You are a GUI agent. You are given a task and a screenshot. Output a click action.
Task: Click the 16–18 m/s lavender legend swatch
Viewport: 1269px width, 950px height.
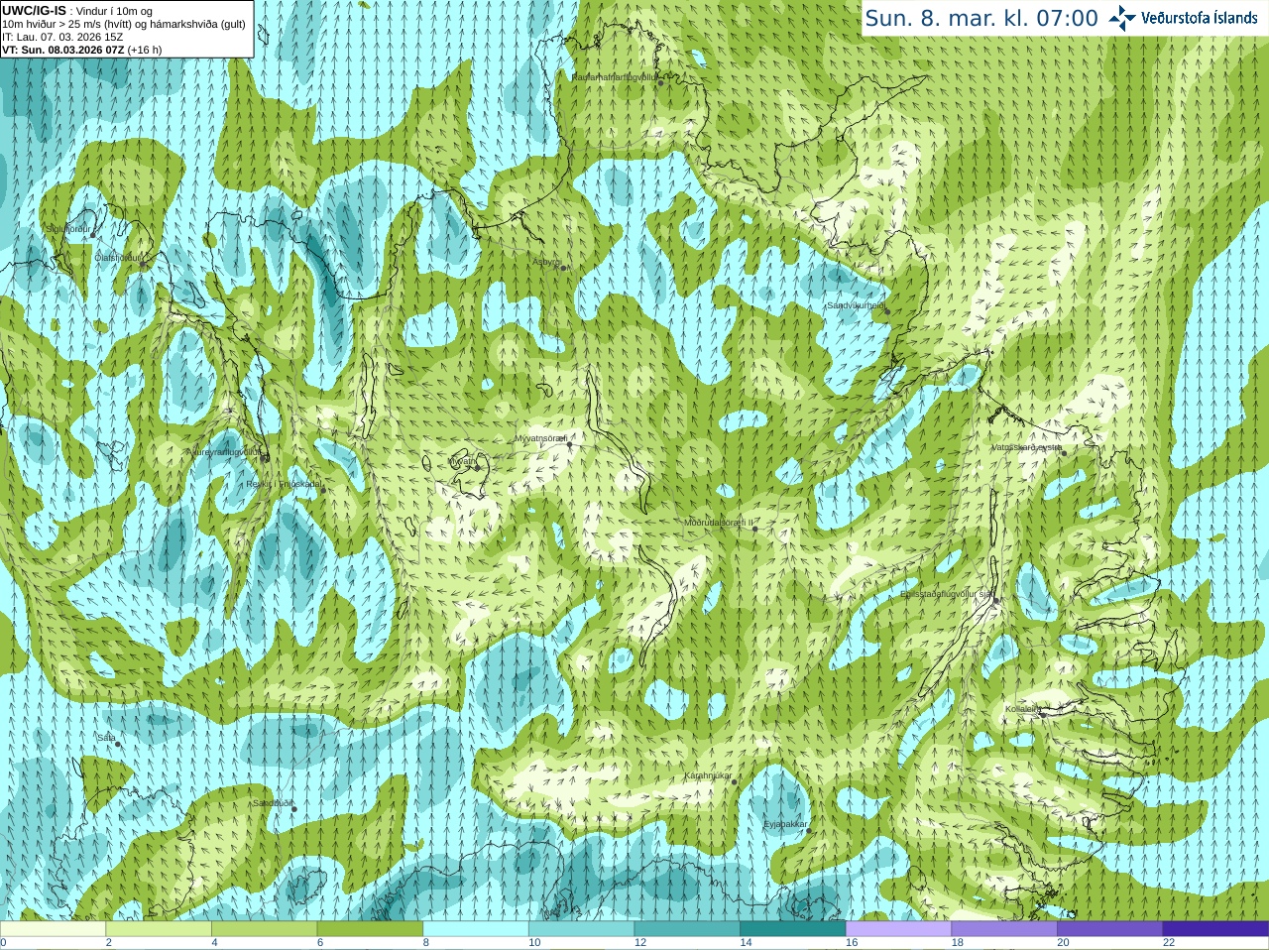898,929
